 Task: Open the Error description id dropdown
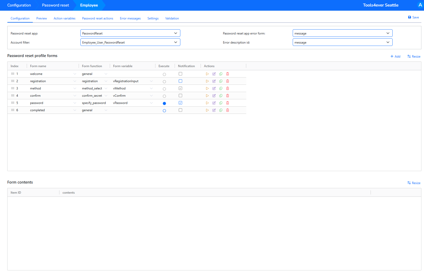pos(343,42)
